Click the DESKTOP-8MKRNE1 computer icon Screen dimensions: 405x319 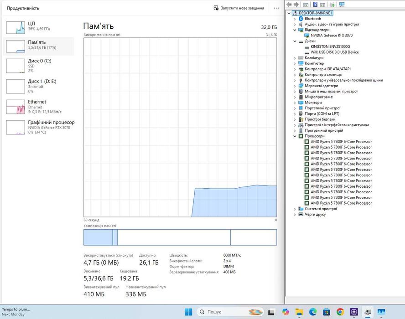(295, 13)
